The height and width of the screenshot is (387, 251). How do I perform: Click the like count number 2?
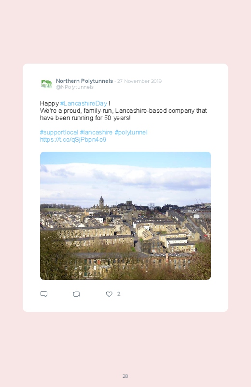click(x=119, y=294)
